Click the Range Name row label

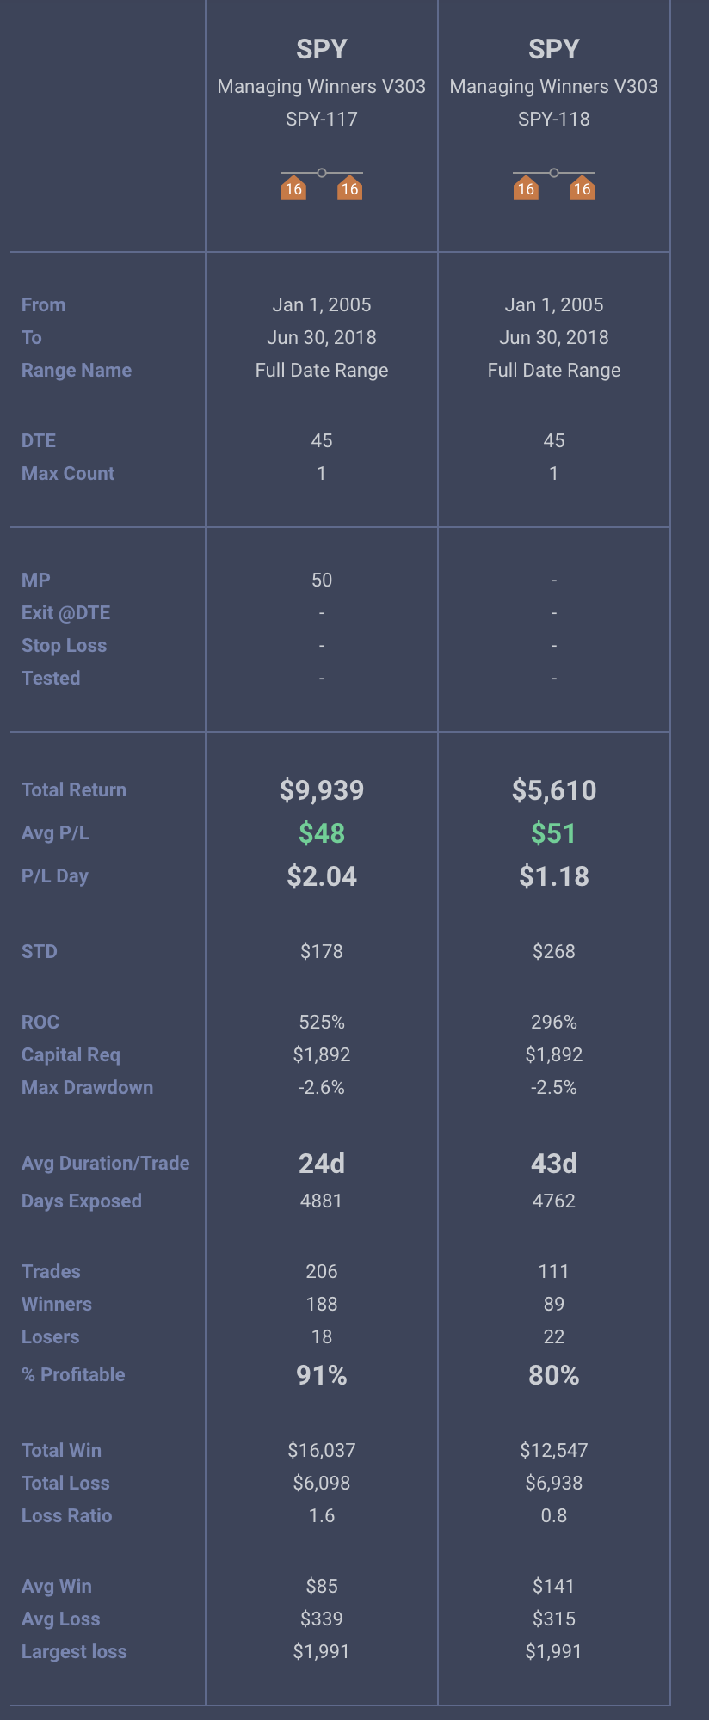(77, 370)
